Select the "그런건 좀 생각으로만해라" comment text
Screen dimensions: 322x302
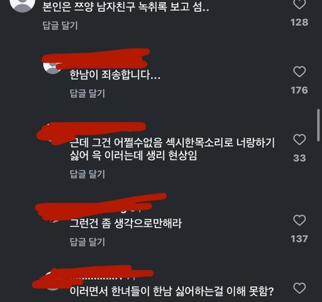(125, 224)
